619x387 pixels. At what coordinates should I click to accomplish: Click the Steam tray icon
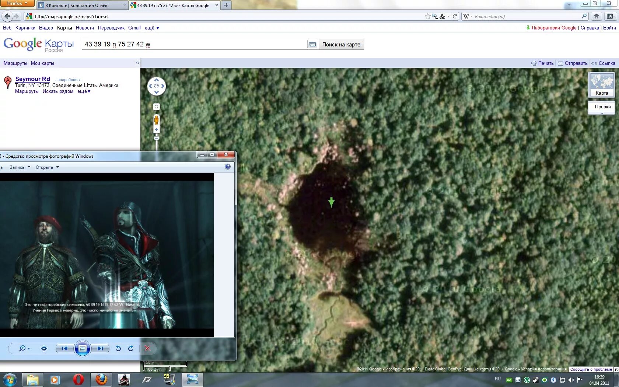536,380
